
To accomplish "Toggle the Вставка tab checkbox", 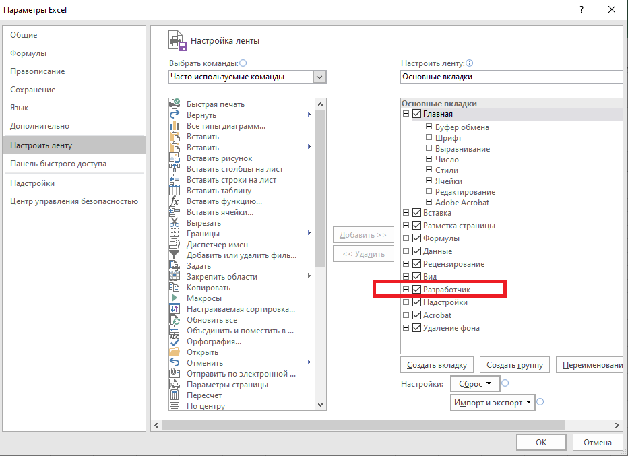I will coord(416,213).
